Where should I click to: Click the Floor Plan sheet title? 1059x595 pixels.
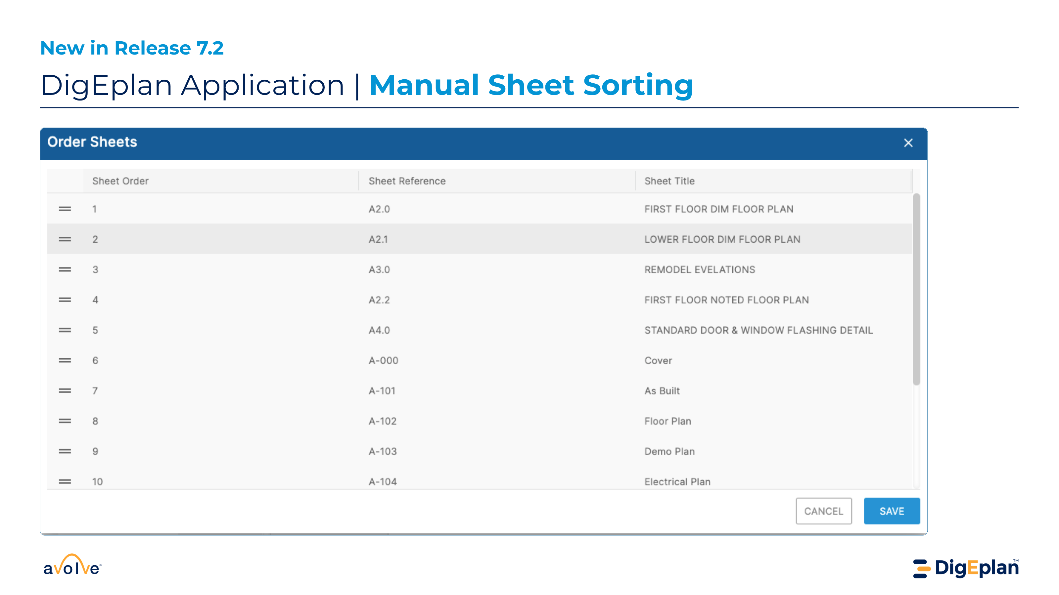668,421
